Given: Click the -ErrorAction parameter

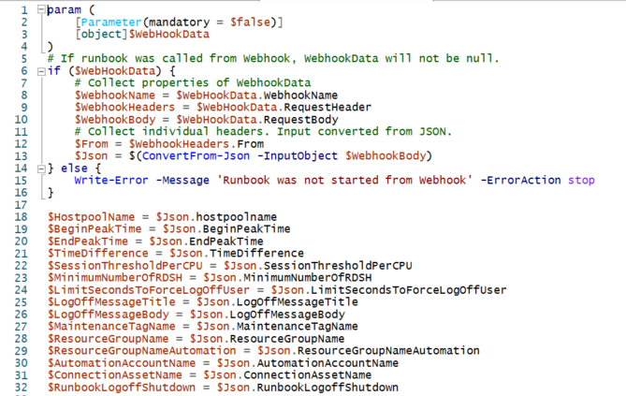Looking at the screenshot, I should coord(520,181).
